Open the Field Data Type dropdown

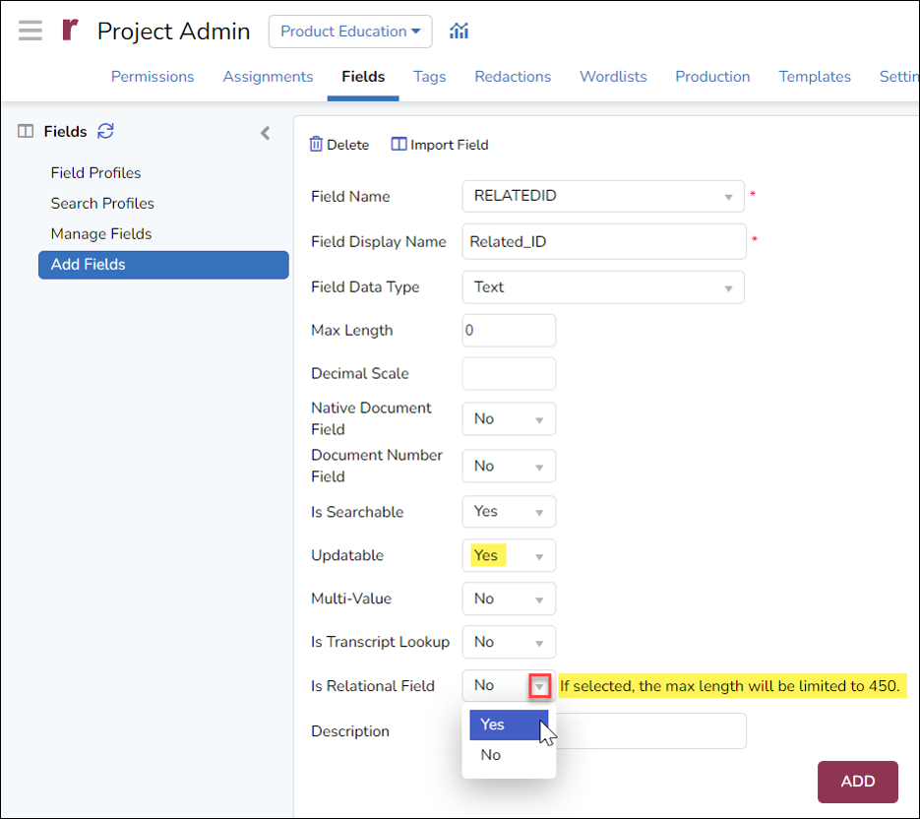(x=728, y=286)
